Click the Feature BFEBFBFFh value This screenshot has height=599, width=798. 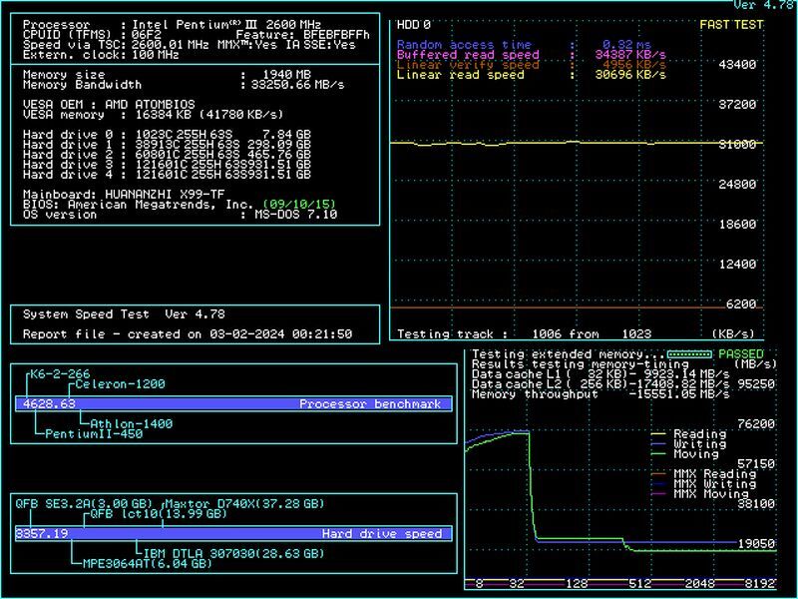click(336, 35)
